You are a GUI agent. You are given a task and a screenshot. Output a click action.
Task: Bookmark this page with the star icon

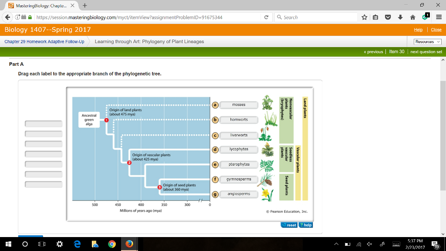point(365,17)
